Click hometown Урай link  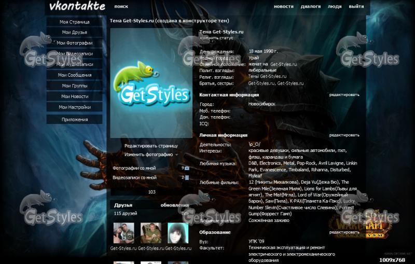[x=254, y=58]
